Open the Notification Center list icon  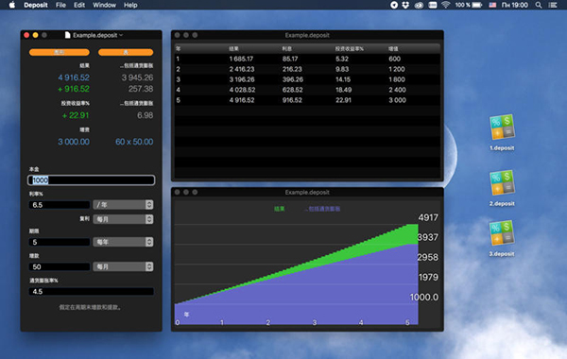553,5
